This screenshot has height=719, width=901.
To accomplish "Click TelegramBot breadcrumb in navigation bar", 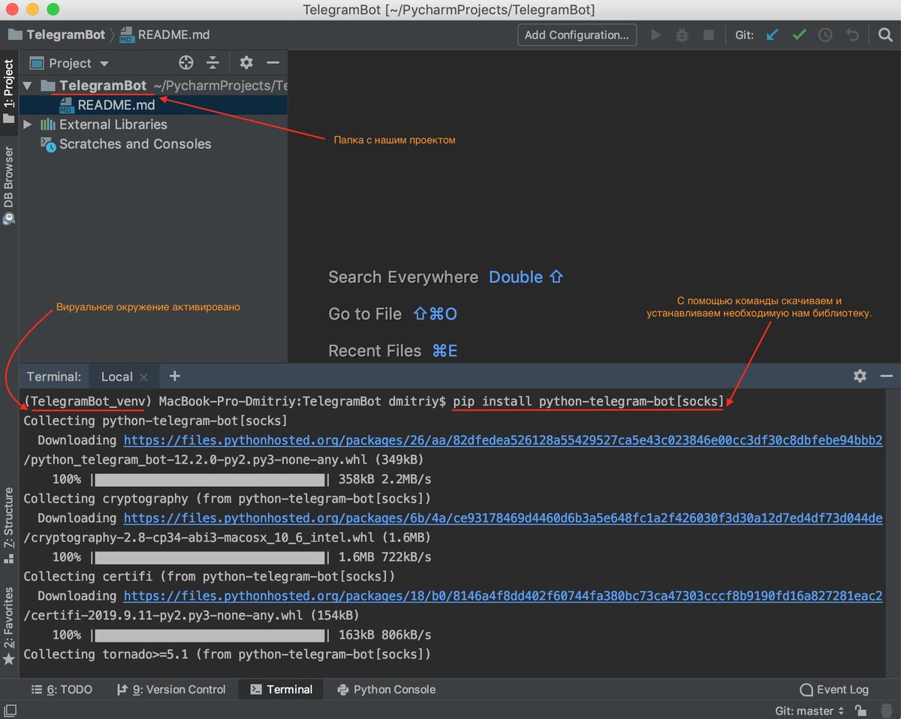I will click(57, 35).
